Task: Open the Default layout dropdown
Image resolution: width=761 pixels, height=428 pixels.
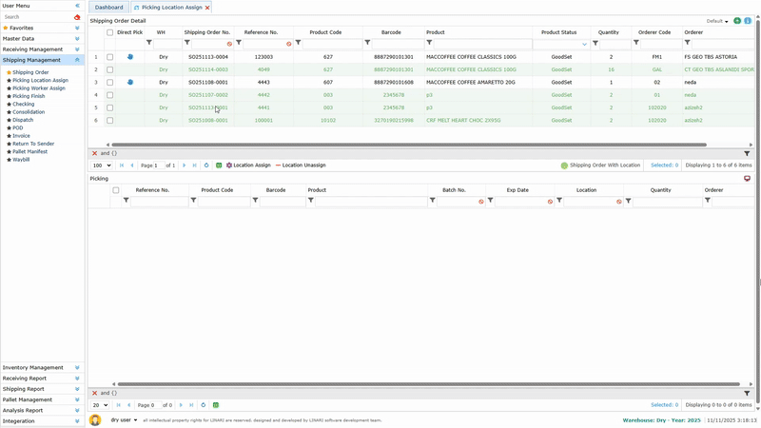Action: (718, 20)
